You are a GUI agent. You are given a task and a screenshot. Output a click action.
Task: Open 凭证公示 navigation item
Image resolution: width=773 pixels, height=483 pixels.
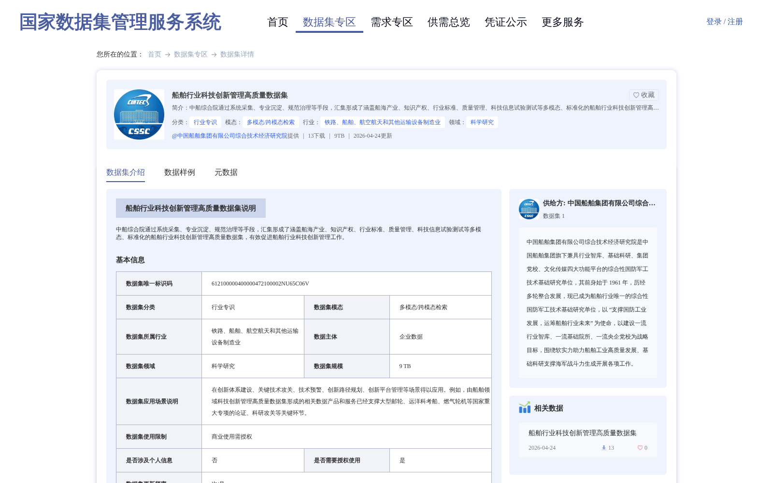click(x=506, y=22)
